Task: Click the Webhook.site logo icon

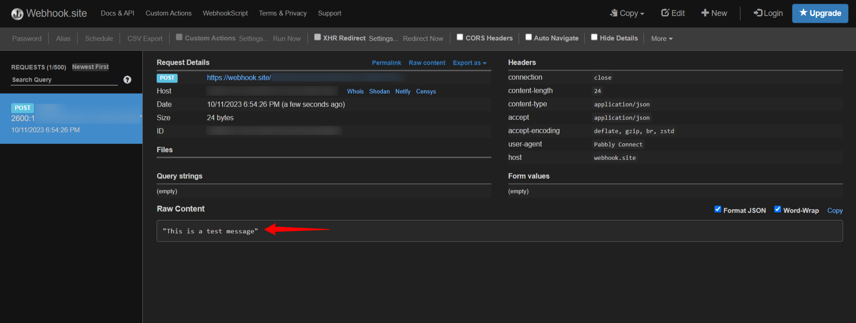Action: tap(17, 14)
